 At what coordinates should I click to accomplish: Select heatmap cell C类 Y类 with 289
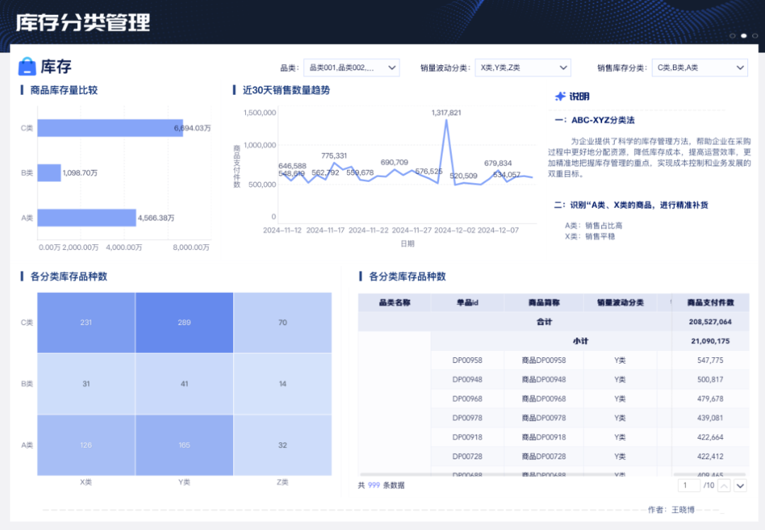[184, 322]
